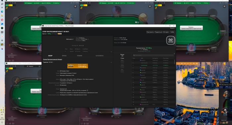This screenshot has width=232, height=125.
Task: Expand Гарантия 100 000 details chevron
Action: click(x=111, y=62)
